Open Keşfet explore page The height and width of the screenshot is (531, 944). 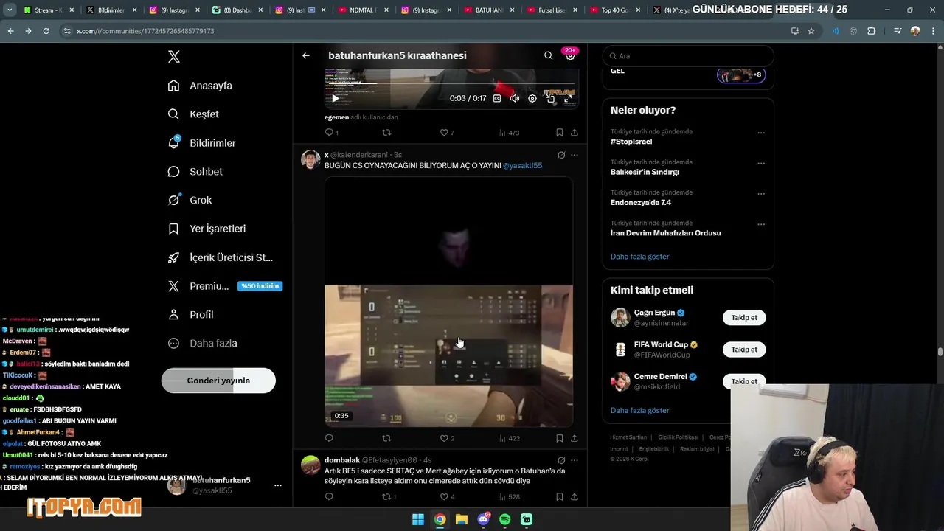[x=193, y=114]
